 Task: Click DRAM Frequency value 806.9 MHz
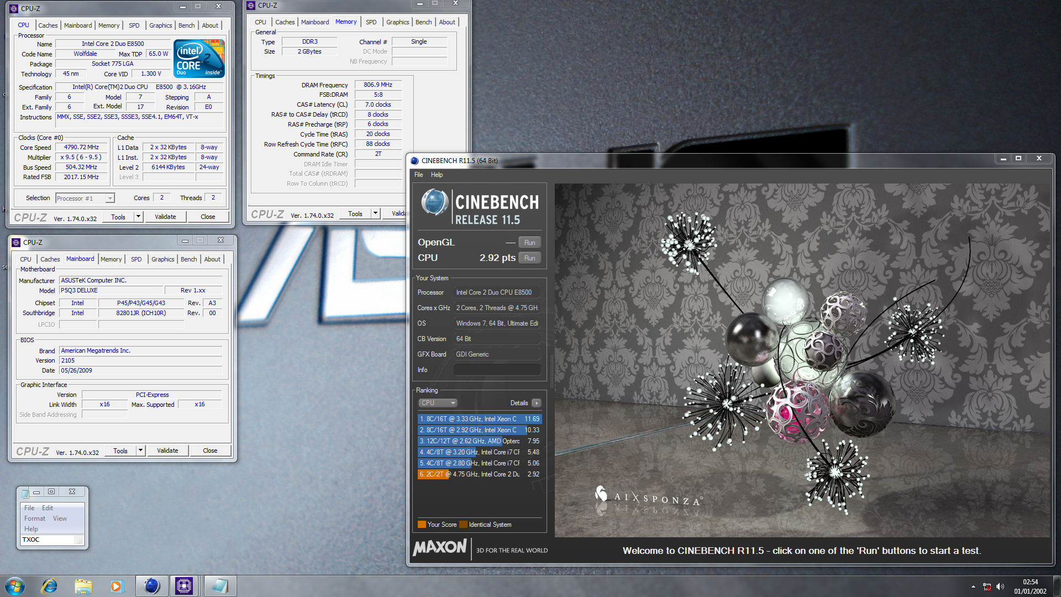(x=378, y=85)
